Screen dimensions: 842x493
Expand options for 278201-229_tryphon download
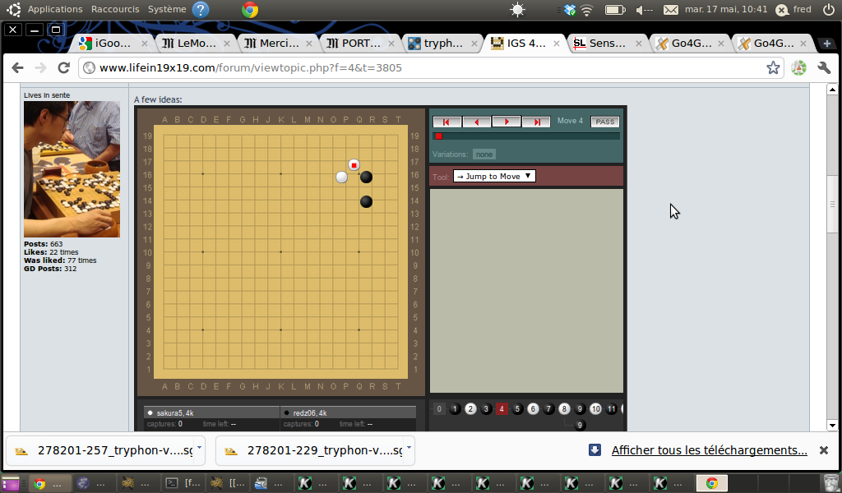409,449
